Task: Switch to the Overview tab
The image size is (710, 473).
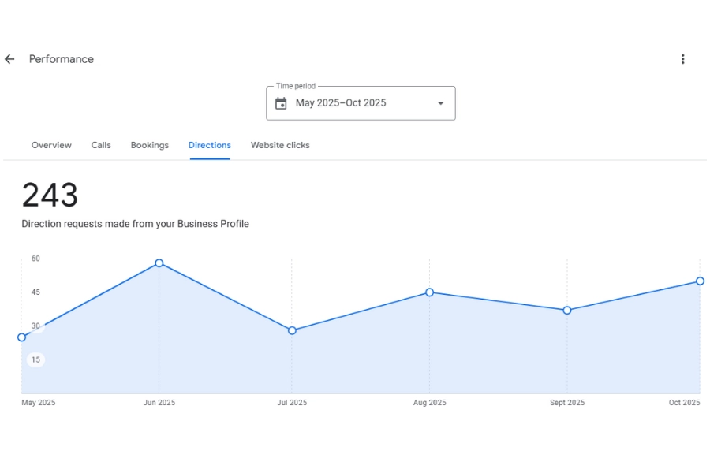Action: pos(51,145)
